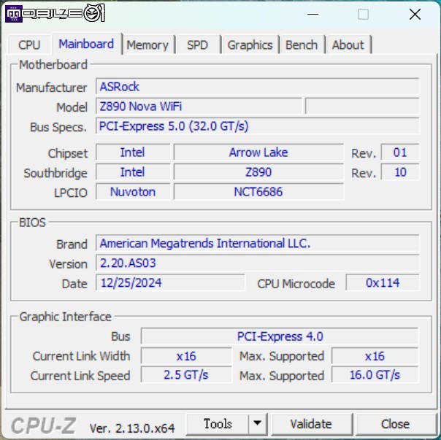Click the maximize window button

363,14
